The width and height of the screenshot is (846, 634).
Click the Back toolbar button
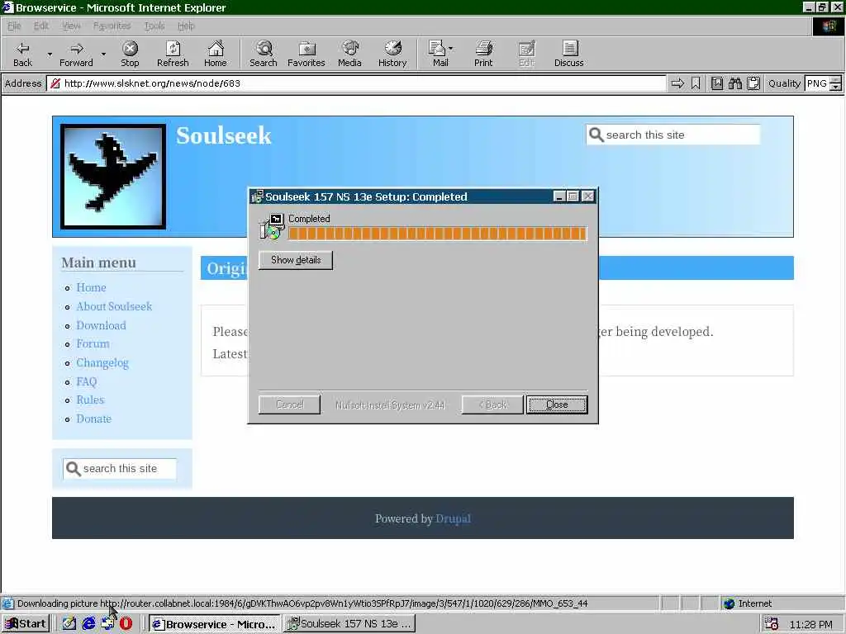click(22, 54)
